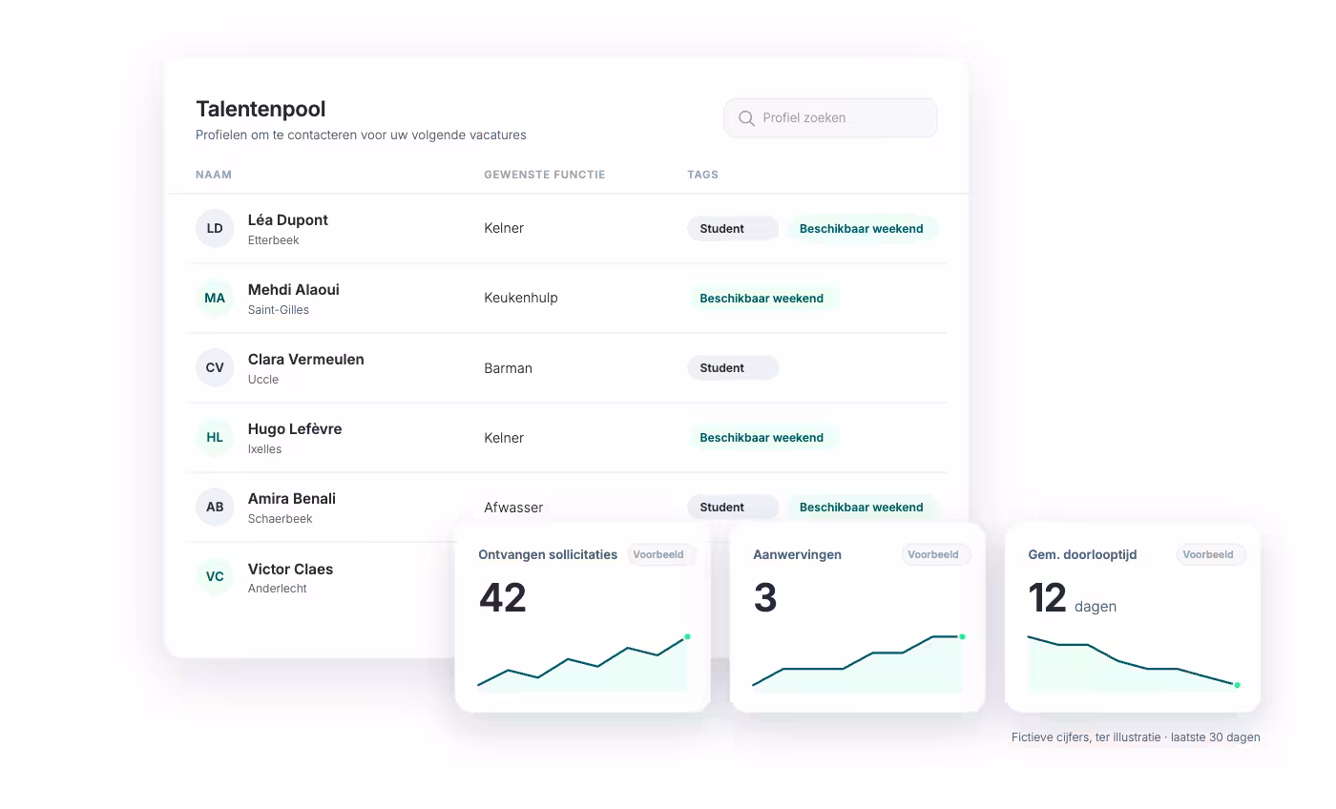The image size is (1336, 809).
Task: Click the value 42 in Ontvangen sollicitaties
Action: pos(503,598)
